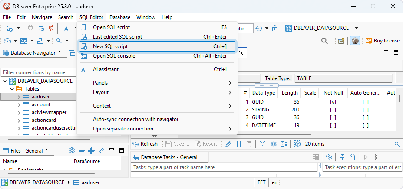This screenshot has height=189, width=403.
Task: Click the Tasks name filter field
Action: click(225, 167)
